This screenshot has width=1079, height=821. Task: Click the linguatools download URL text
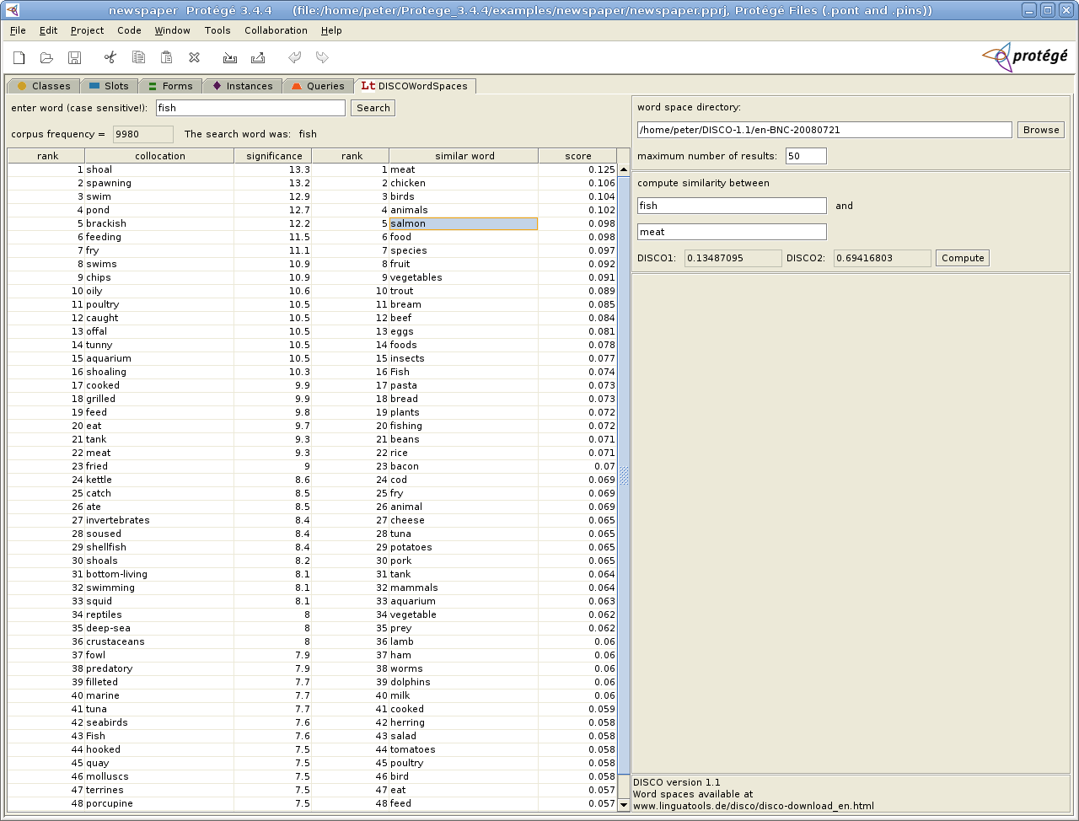point(754,806)
